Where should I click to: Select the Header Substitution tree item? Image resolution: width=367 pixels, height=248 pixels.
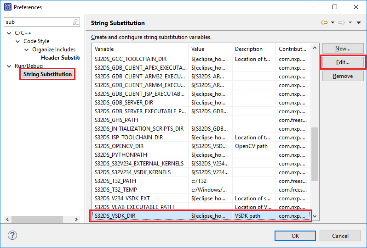point(60,58)
